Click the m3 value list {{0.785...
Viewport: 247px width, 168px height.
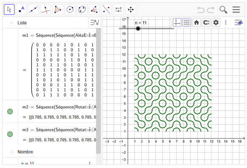pos(62,140)
